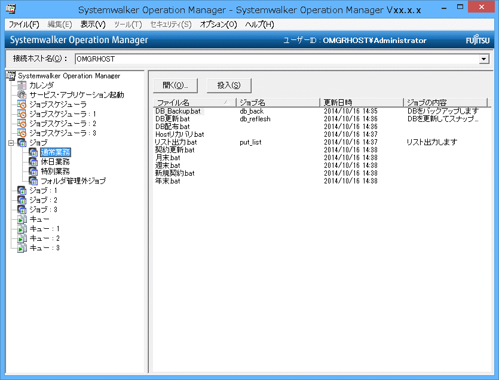This screenshot has height=380, width=499.
Task: Click the 開く(O)... button
Action: tap(175, 85)
